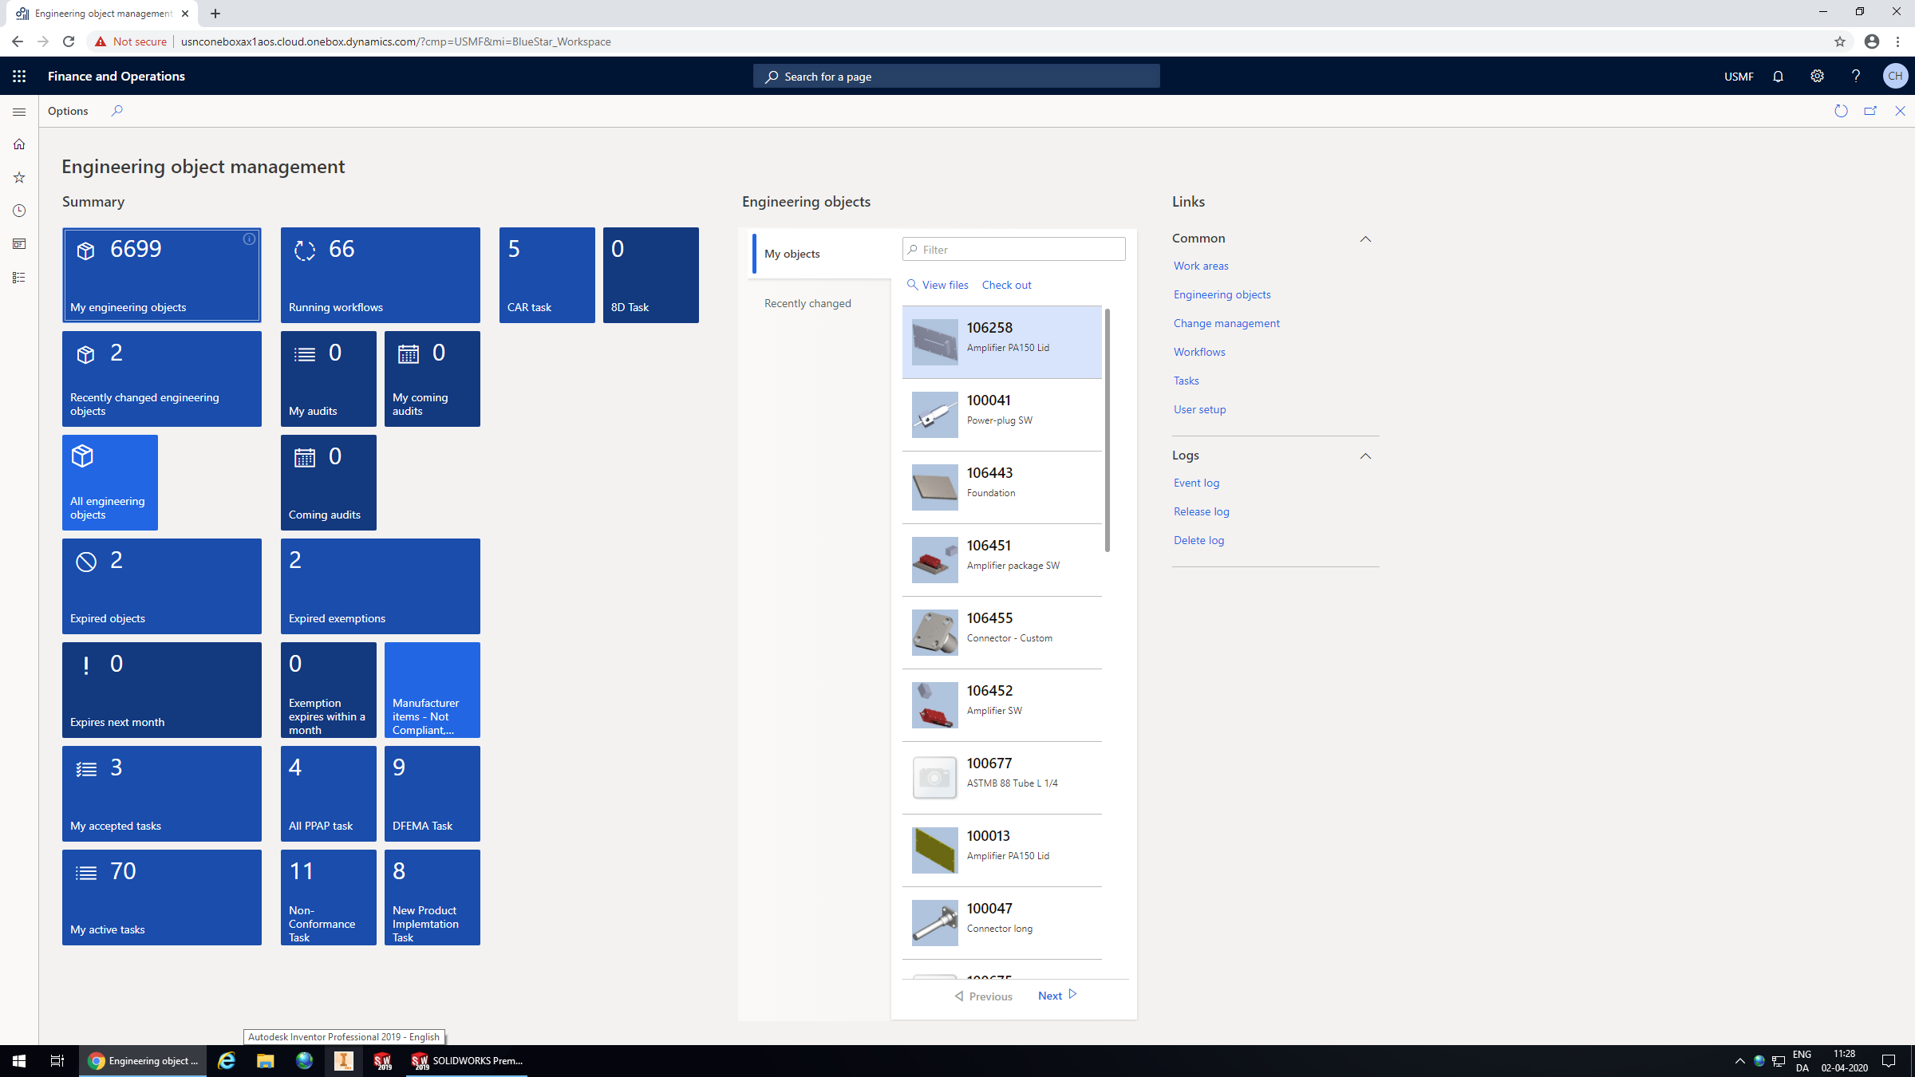Viewport: 1915px width, 1077px height.
Task: Open Recent items via the clock icon
Action: (18, 211)
